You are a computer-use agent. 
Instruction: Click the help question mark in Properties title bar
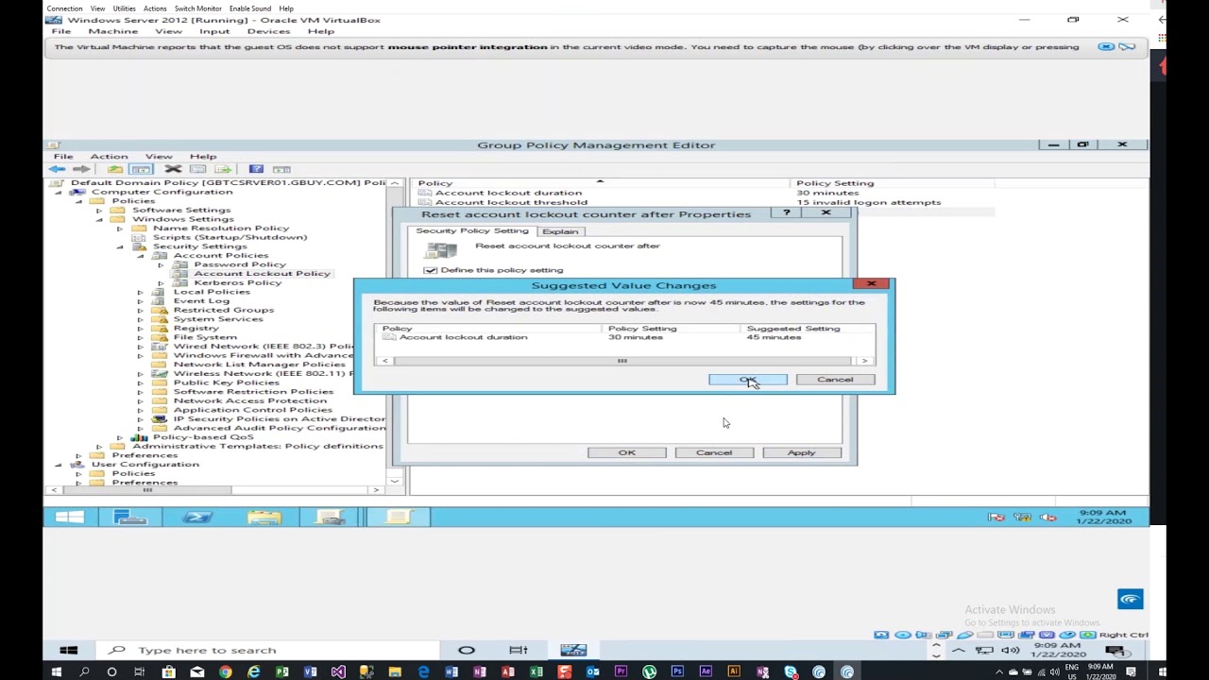786,213
